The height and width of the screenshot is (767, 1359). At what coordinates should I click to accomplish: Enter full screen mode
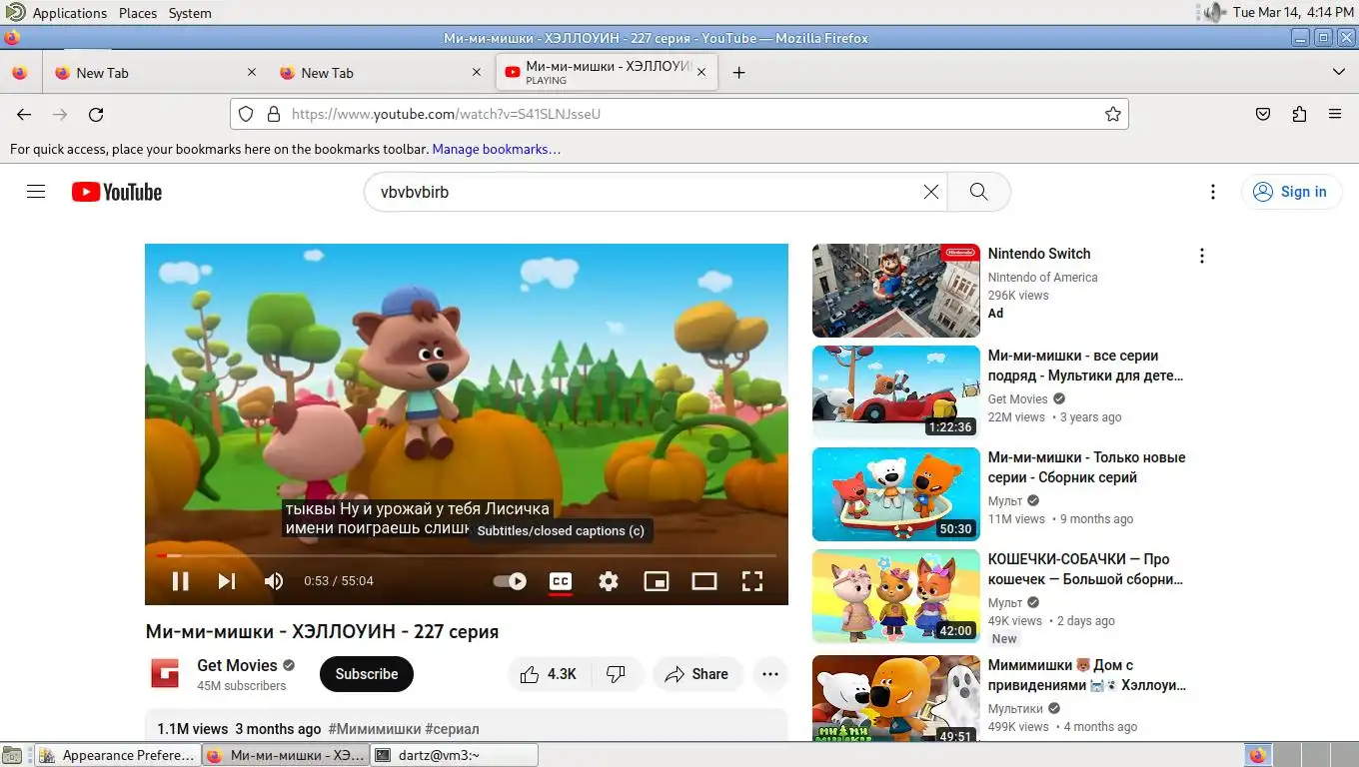pos(752,581)
